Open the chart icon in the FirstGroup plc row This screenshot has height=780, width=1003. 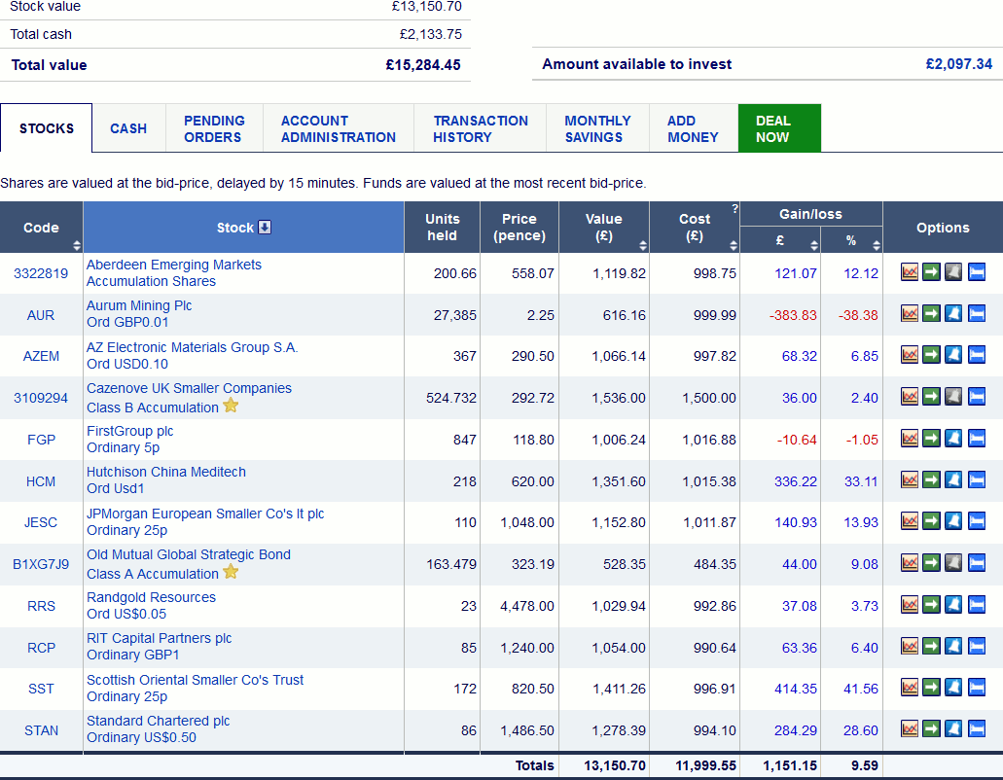pyautogui.click(x=909, y=439)
